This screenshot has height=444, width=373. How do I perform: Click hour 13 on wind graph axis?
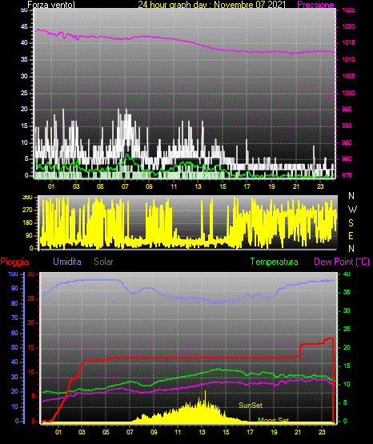click(199, 186)
